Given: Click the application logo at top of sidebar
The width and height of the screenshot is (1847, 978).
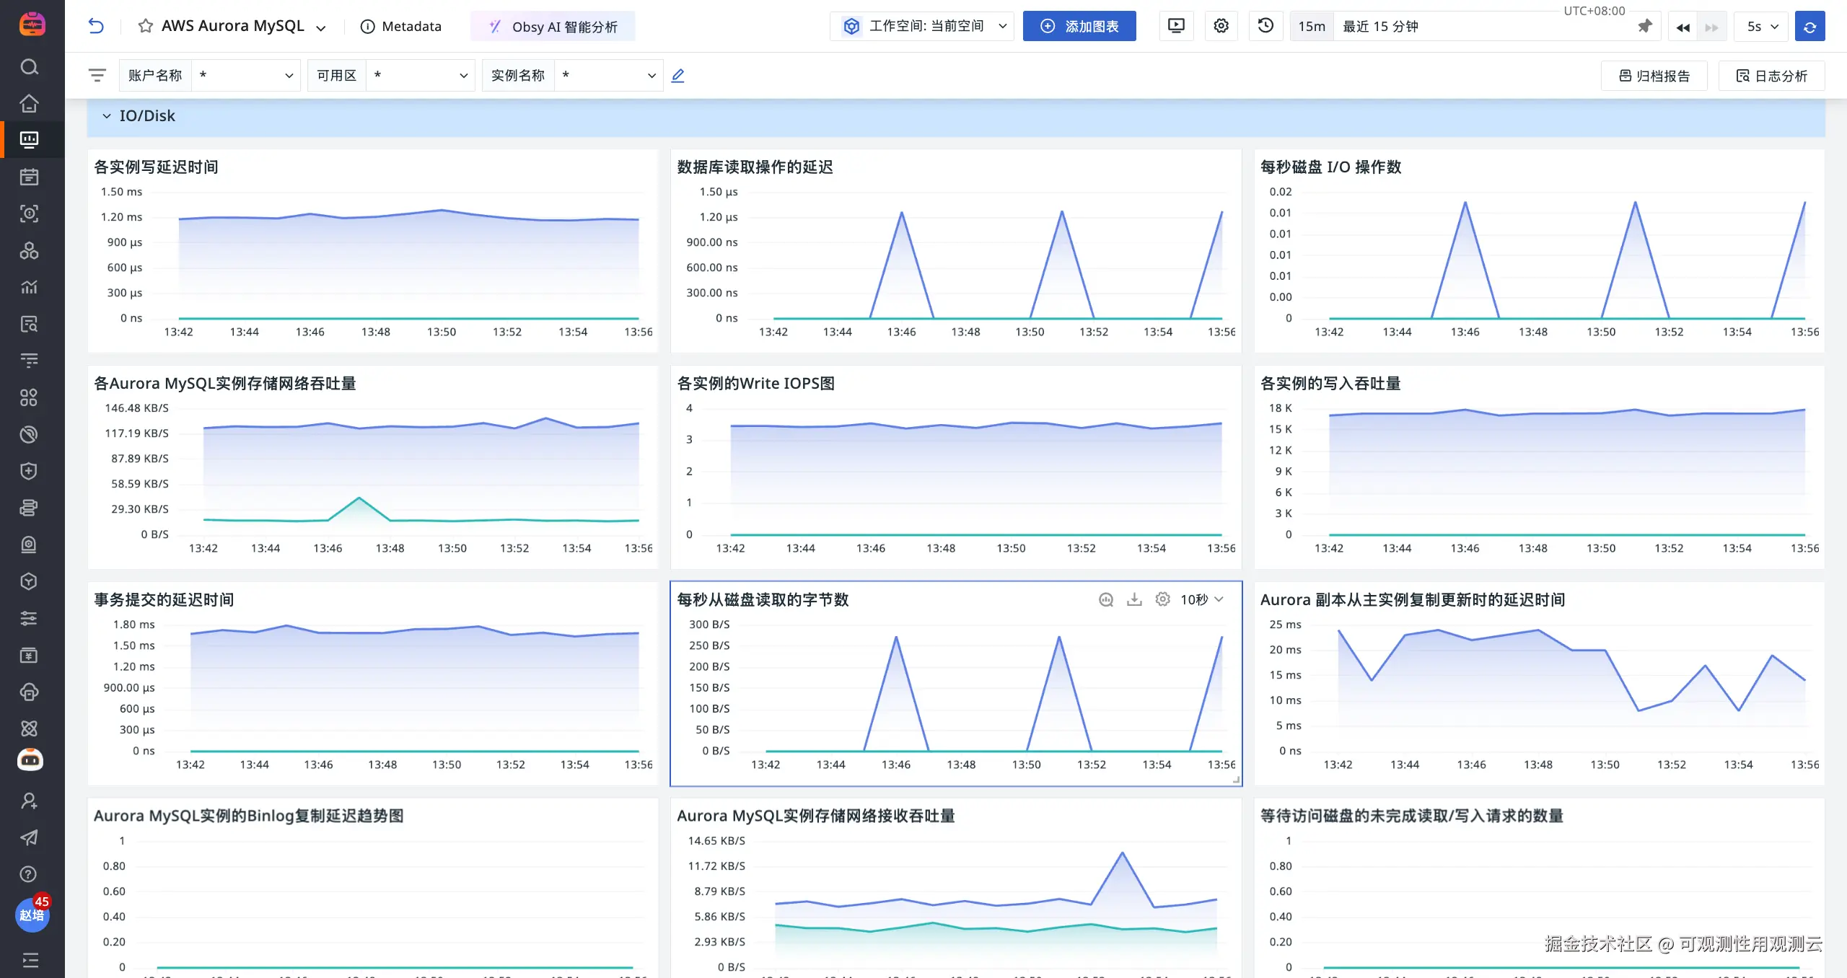Looking at the screenshot, I should [32, 24].
